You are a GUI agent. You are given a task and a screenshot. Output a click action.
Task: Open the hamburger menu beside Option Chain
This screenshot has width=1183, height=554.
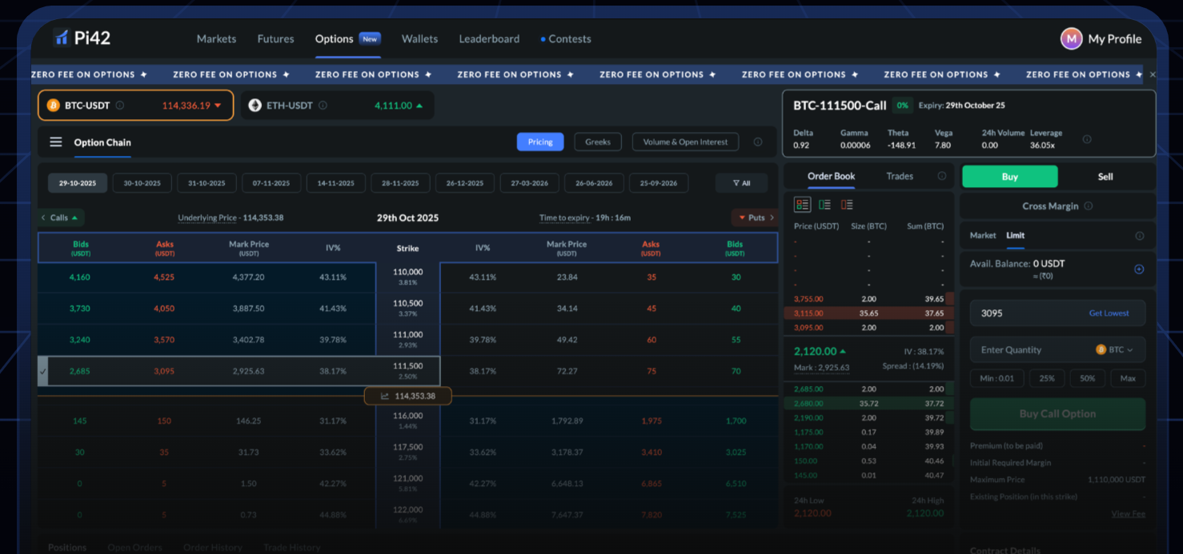point(56,142)
